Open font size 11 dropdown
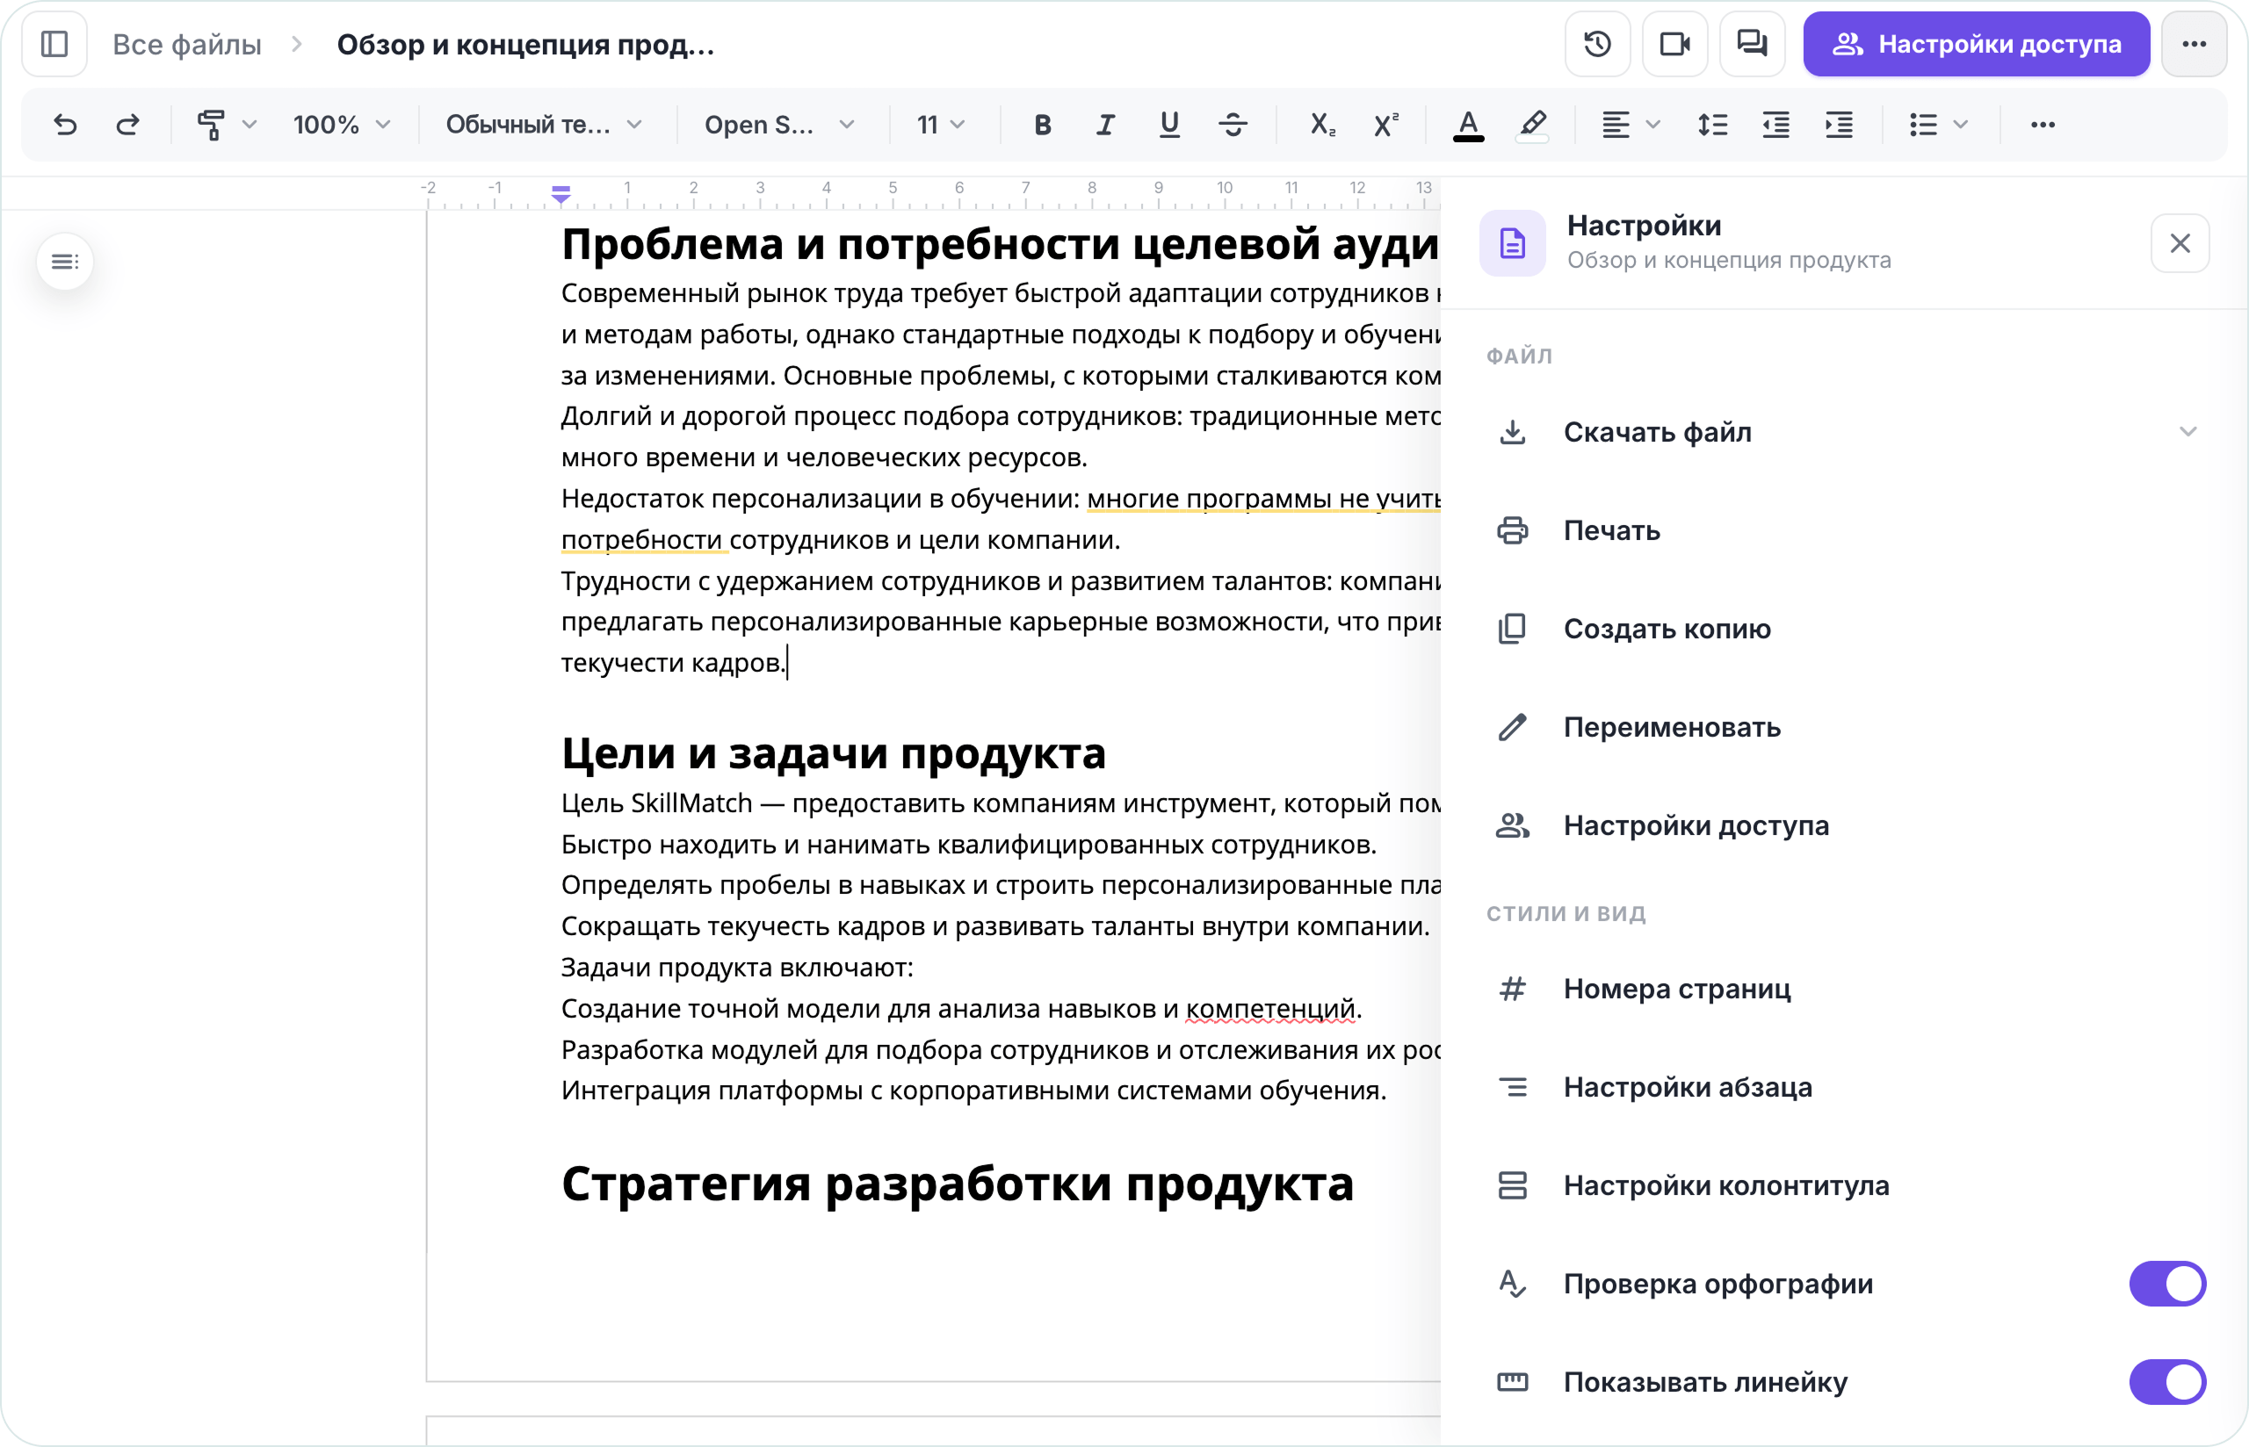The image size is (2249, 1447). [942, 124]
